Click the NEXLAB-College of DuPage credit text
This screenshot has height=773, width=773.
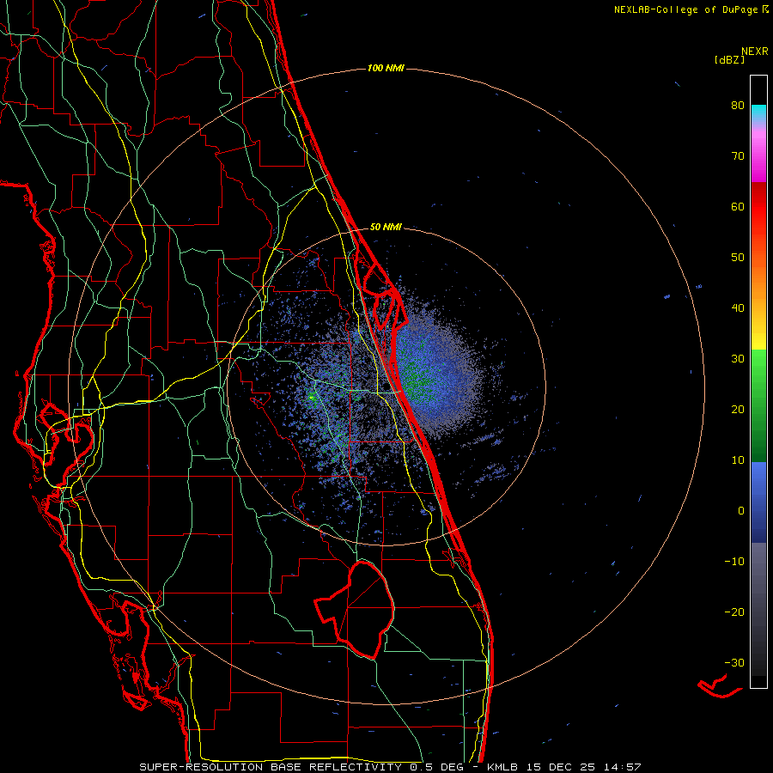[685, 9]
